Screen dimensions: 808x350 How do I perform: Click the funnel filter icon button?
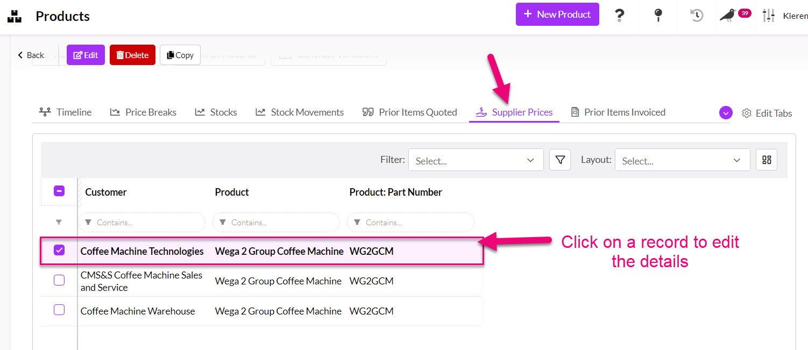click(560, 160)
